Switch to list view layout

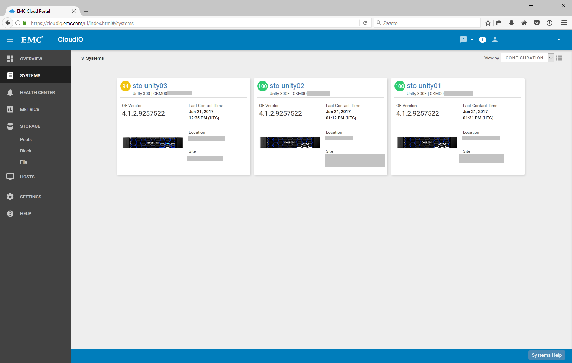point(559,58)
